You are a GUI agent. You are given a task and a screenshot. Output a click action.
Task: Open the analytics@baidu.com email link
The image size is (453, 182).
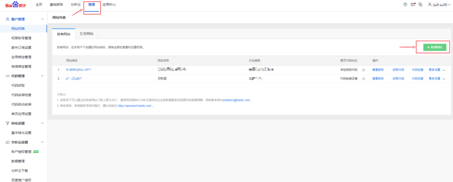pos(237,100)
